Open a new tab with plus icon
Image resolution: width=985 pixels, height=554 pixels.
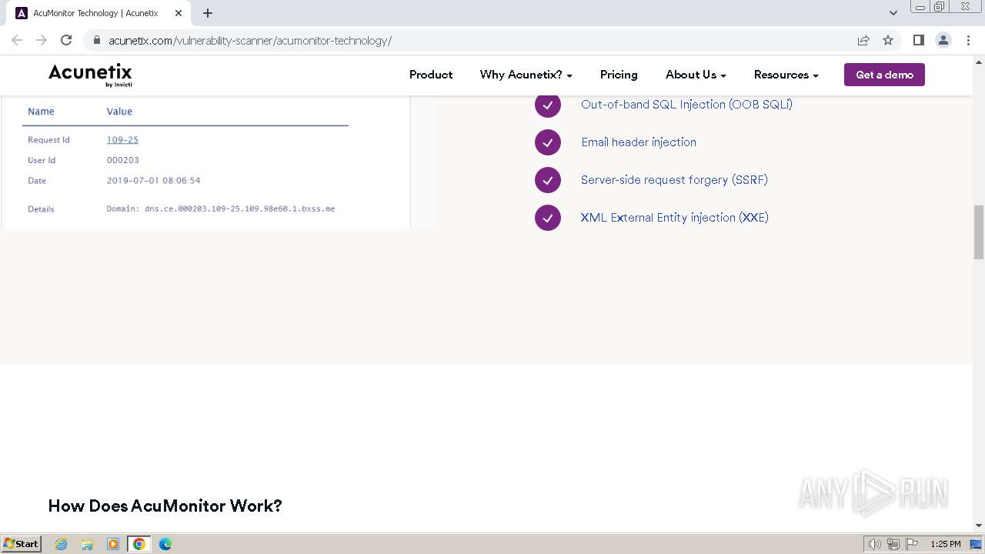point(208,13)
